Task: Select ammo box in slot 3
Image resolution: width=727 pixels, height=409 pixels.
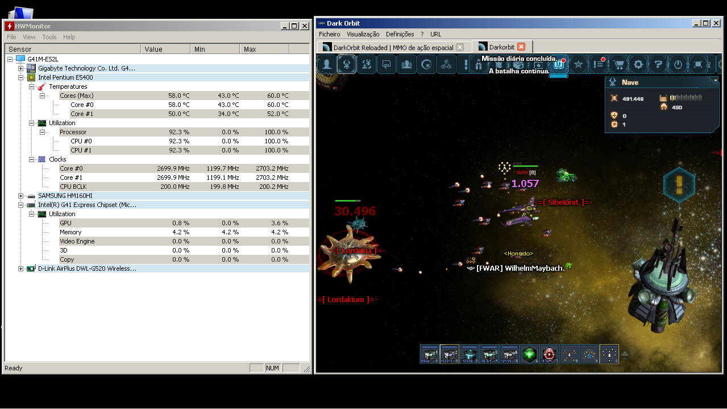Action: tap(470, 354)
